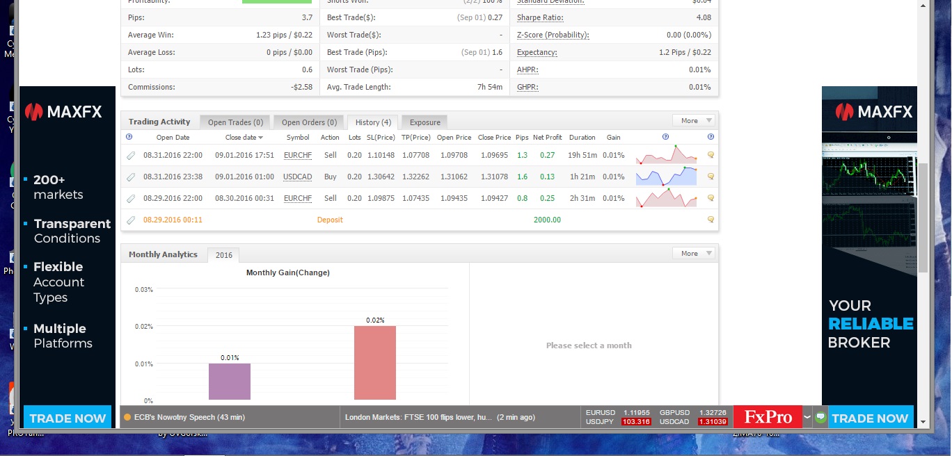Viewport: 952px width, 456px height.
Task: Click the Avg. Trade Length value 7h 54m
Action: (x=490, y=88)
